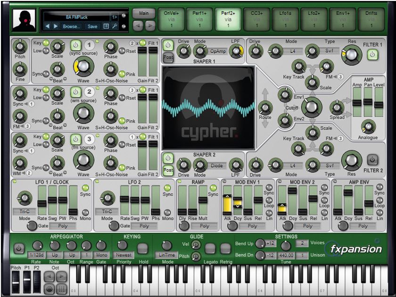The image size is (396, 297).
Task: Click the small keyboard grid icon near Oct controls
Action: (x=61, y=289)
